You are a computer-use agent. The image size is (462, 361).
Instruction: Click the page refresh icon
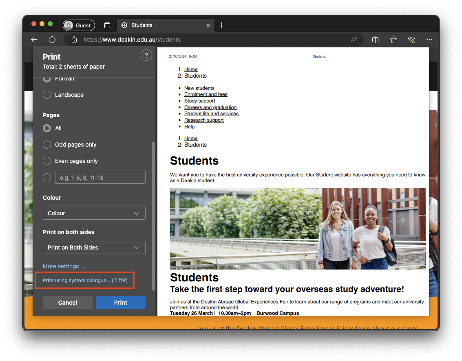click(52, 40)
